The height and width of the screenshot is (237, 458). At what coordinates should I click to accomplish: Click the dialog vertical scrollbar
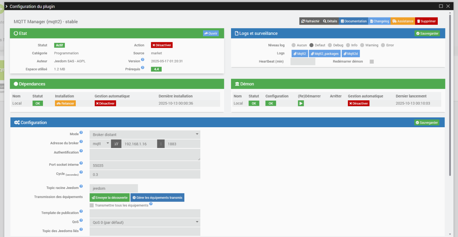pyautogui.click(x=450, y=95)
